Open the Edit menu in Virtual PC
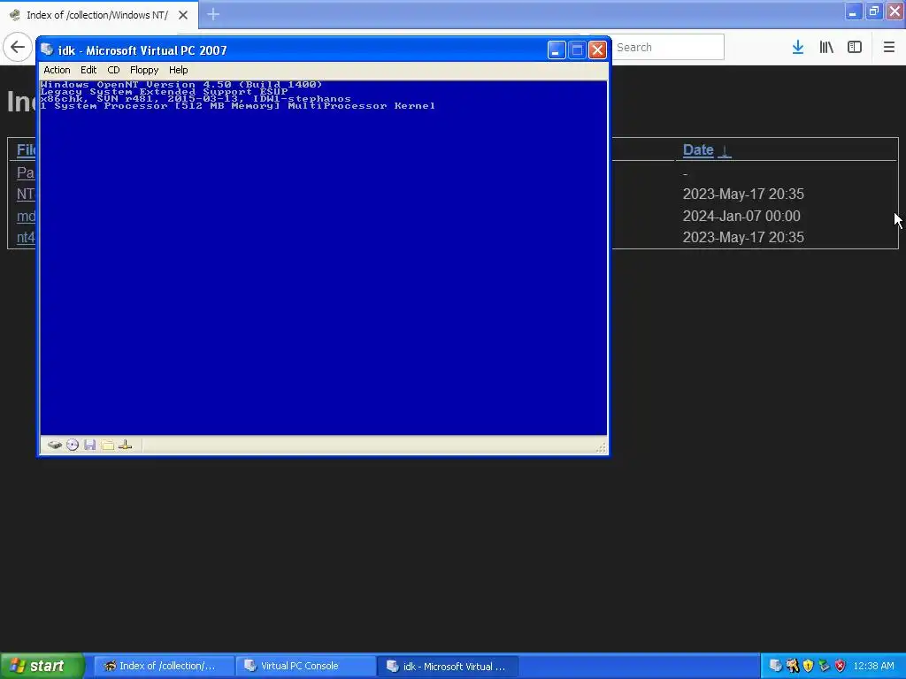The height and width of the screenshot is (679, 906). pos(88,70)
